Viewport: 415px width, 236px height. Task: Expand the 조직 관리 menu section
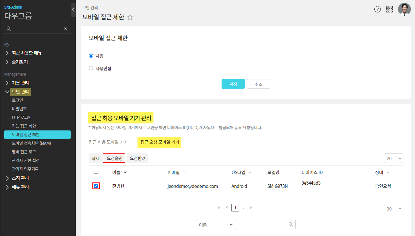(x=20, y=178)
